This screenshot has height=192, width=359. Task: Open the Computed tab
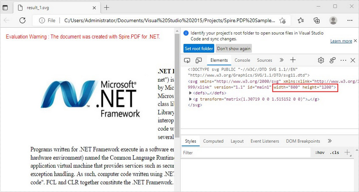(213, 141)
